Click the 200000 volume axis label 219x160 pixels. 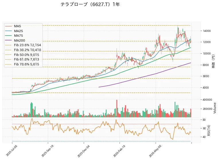pyautogui.click(x=207, y=109)
